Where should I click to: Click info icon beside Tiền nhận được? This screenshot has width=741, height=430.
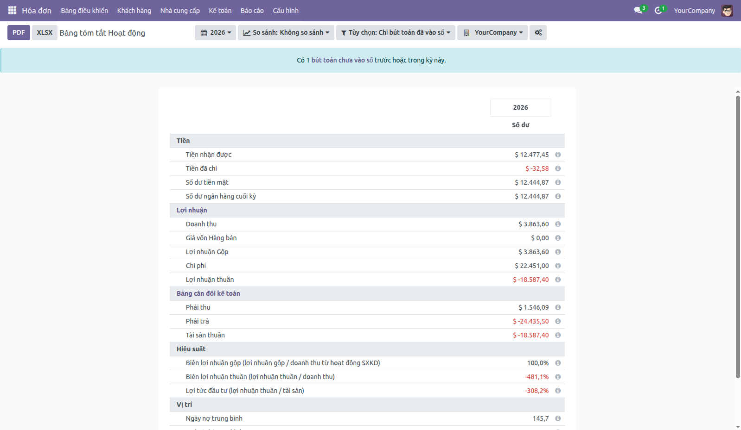tap(558, 155)
